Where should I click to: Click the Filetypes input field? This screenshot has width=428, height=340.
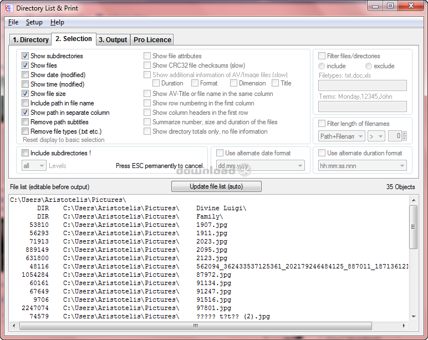point(362,85)
